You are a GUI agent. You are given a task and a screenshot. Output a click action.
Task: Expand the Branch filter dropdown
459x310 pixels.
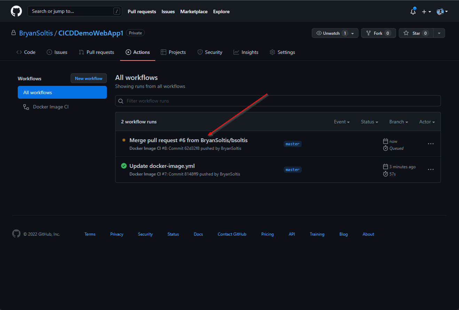[x=398, y=122]
